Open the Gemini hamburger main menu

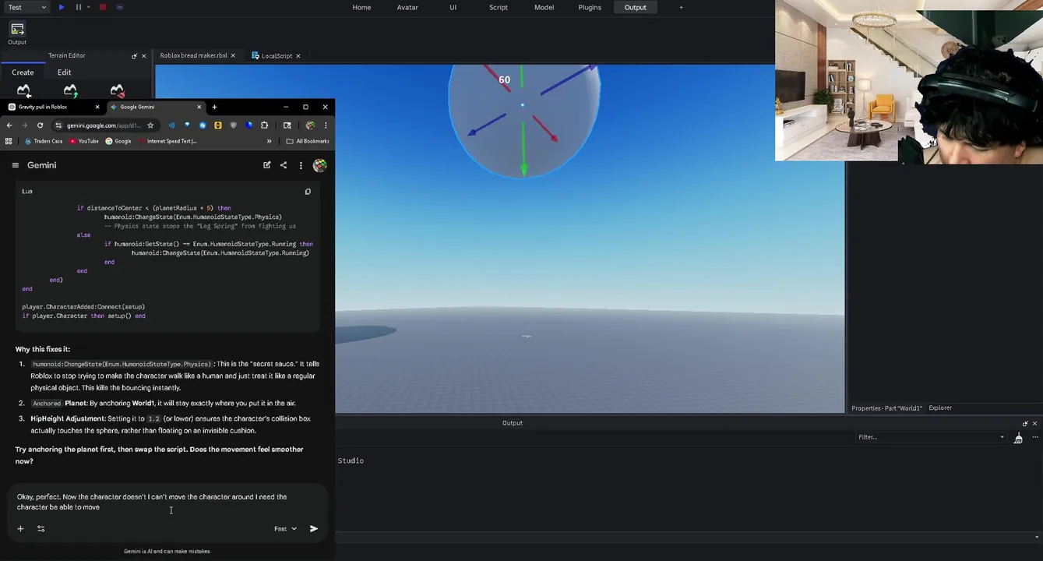click(15, 165)
